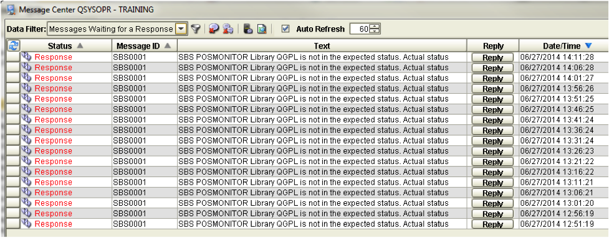Open the filter funnel tool
The height and width of the screenshot is (238, 609).
pos(196,29)
